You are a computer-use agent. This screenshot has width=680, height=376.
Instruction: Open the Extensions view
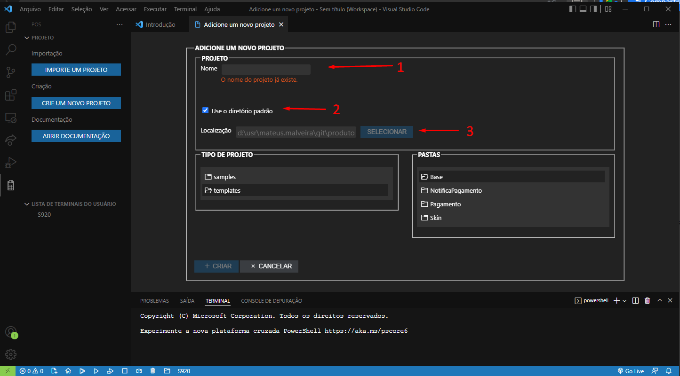point(10,94)
